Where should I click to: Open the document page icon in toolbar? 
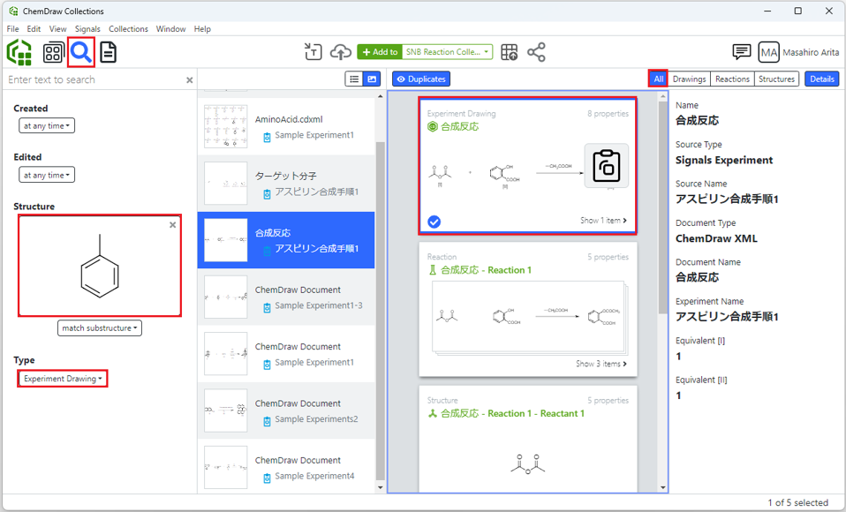coord(108,52)
